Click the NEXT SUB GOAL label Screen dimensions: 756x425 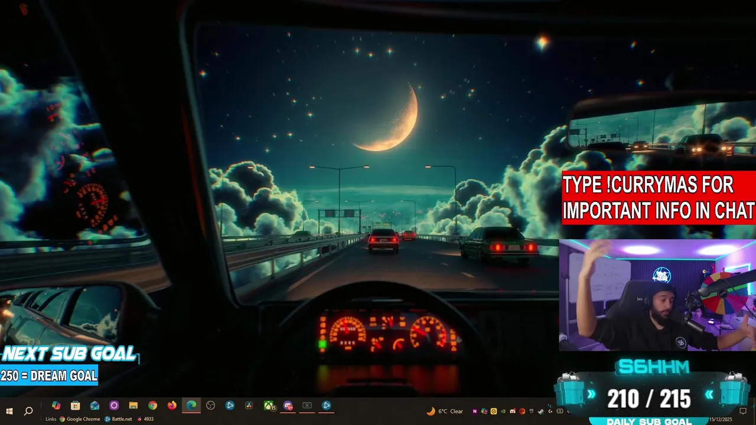click(69, 354)
